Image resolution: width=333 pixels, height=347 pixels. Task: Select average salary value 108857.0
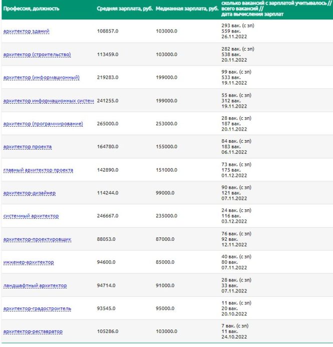108,31
